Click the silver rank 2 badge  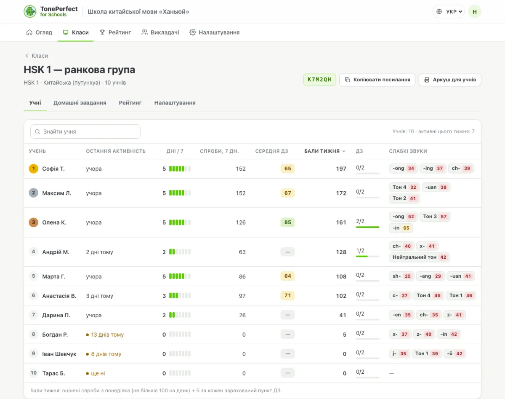tap(34, 193)
